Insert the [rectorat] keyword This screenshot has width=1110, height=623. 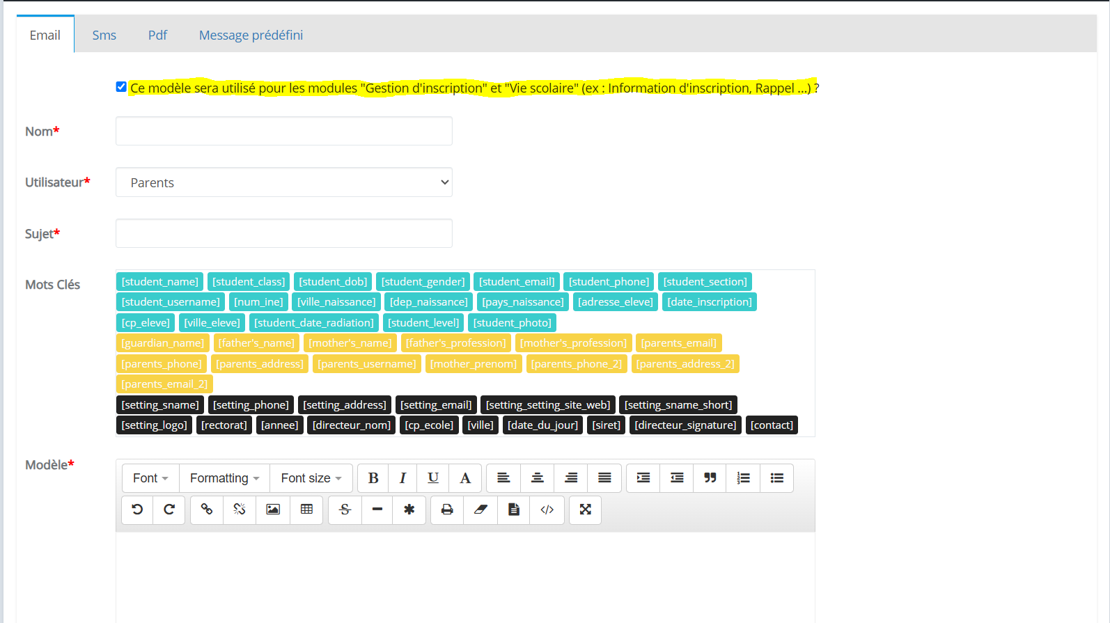point(224,425)
